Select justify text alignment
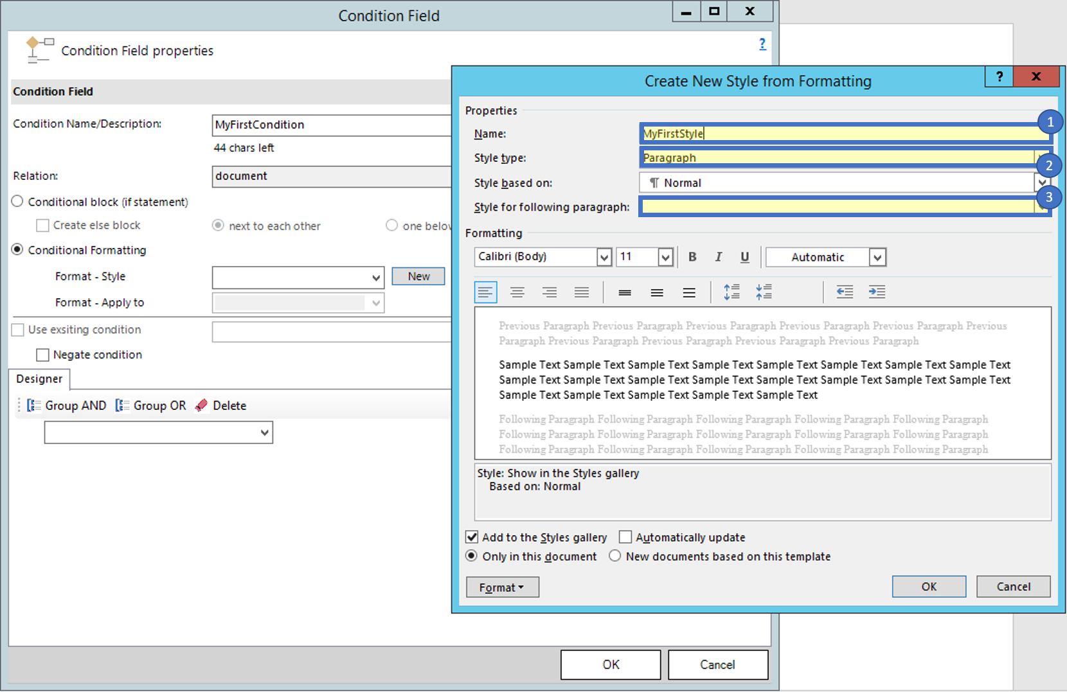 click(x=581, y=292)
